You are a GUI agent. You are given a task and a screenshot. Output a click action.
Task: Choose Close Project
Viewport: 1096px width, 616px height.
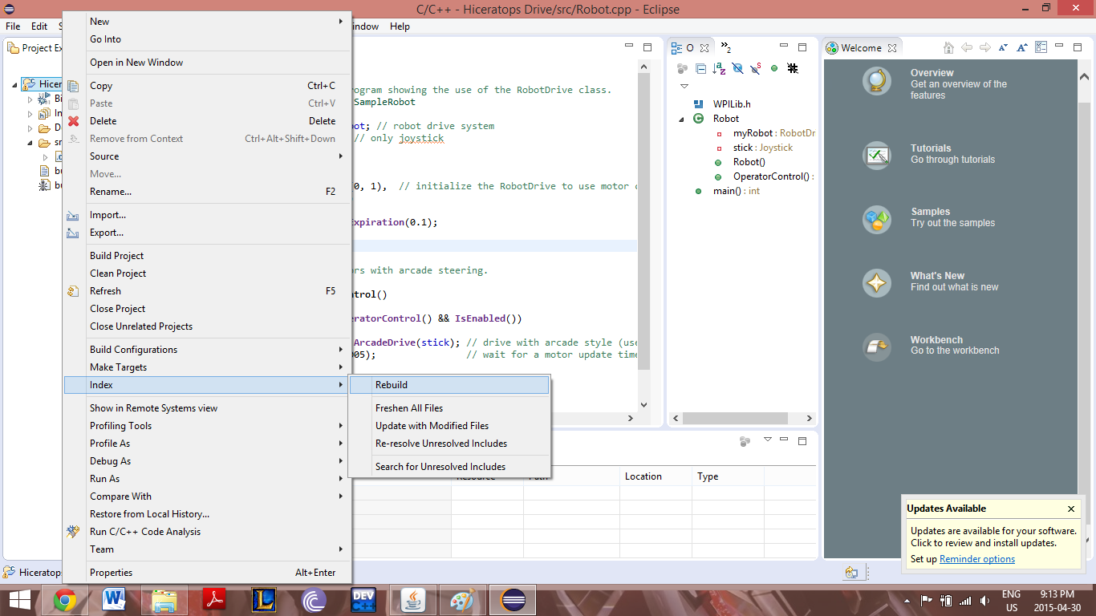[x=207, y=309]
